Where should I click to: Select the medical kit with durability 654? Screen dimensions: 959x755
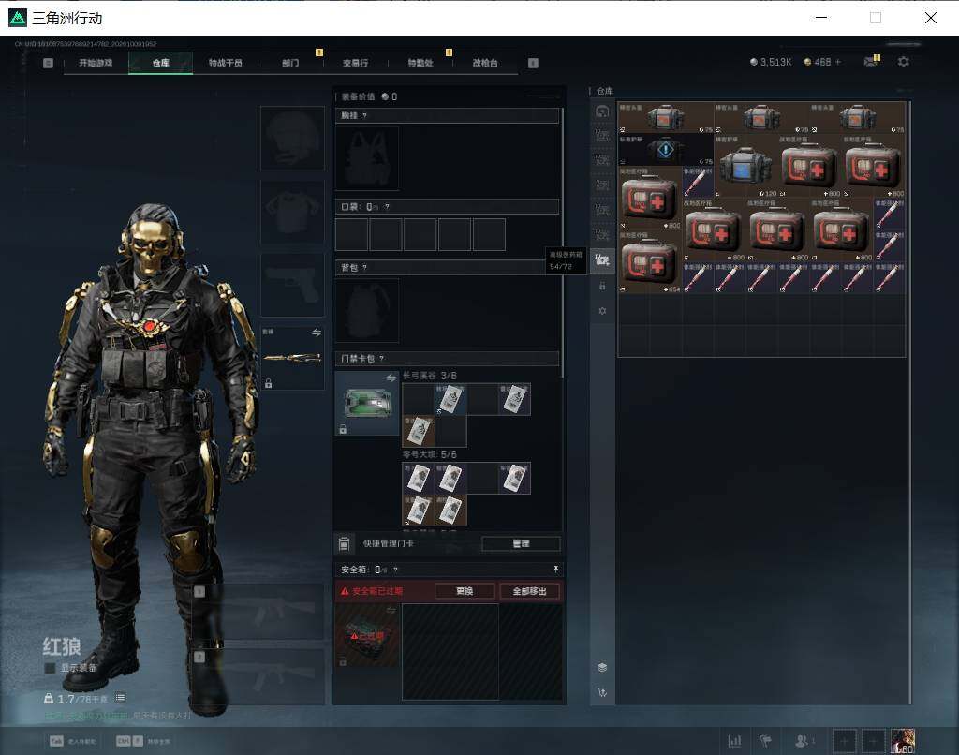pos(650,262)
